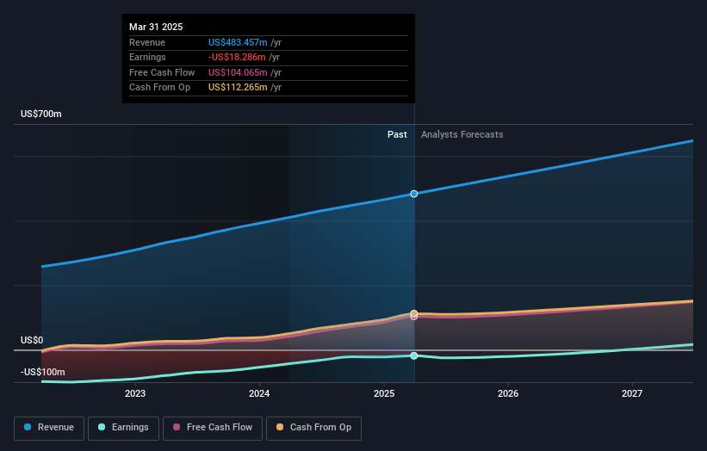
Task: Click the -US$100m y-axis label
Action: (43, 372)
